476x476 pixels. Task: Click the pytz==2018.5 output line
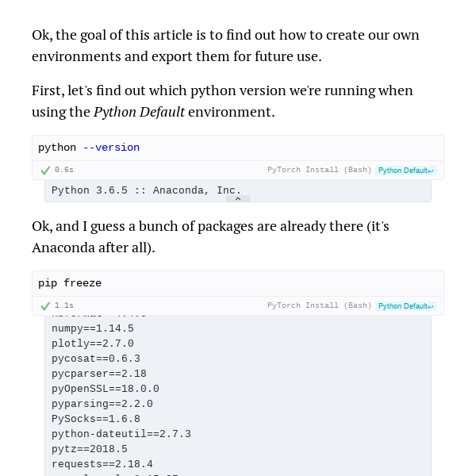coord(90,449)
